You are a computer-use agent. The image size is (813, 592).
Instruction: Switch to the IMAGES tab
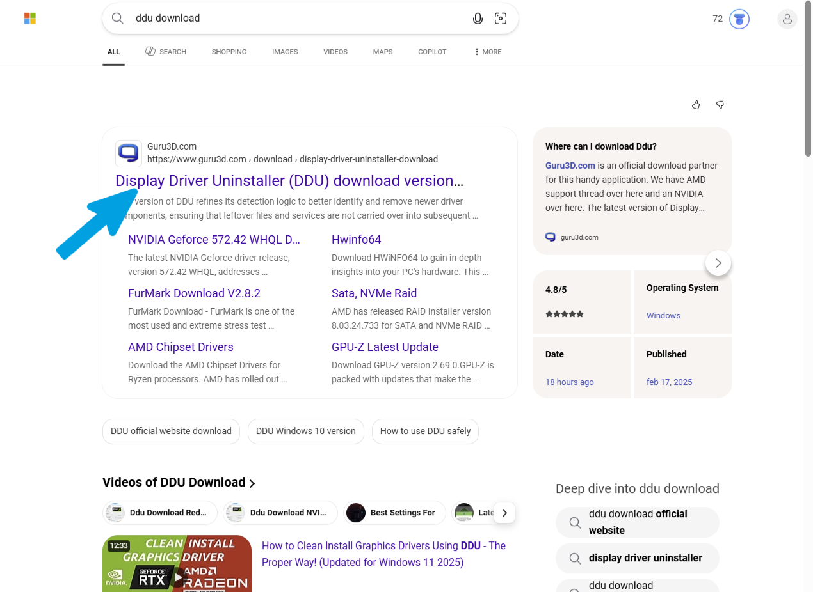tap(285, 52)
